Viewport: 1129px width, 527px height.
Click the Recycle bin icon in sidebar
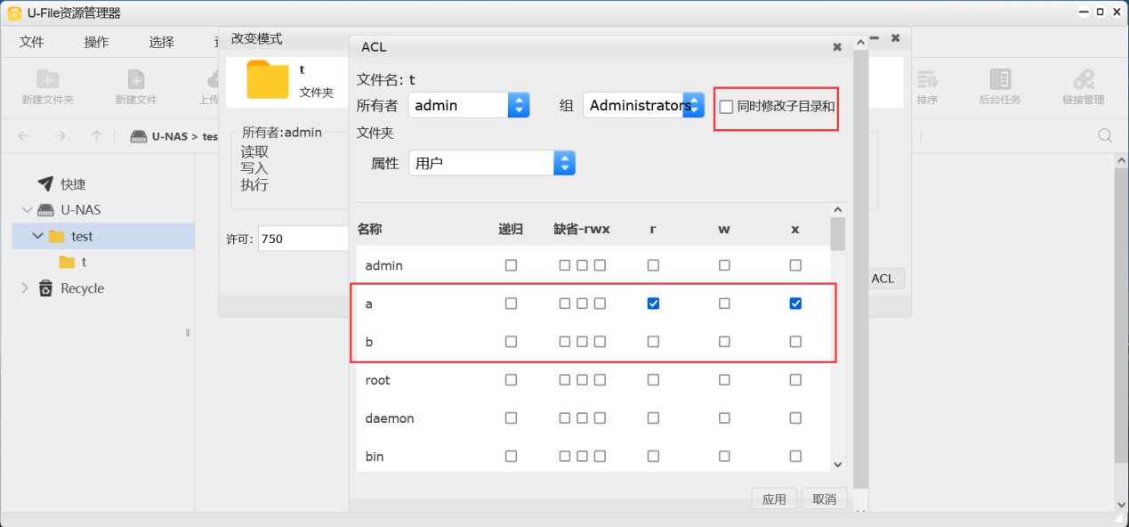pos(45,288)
